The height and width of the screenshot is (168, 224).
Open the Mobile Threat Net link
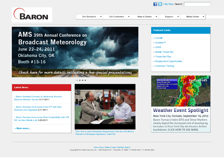(164, 52)
